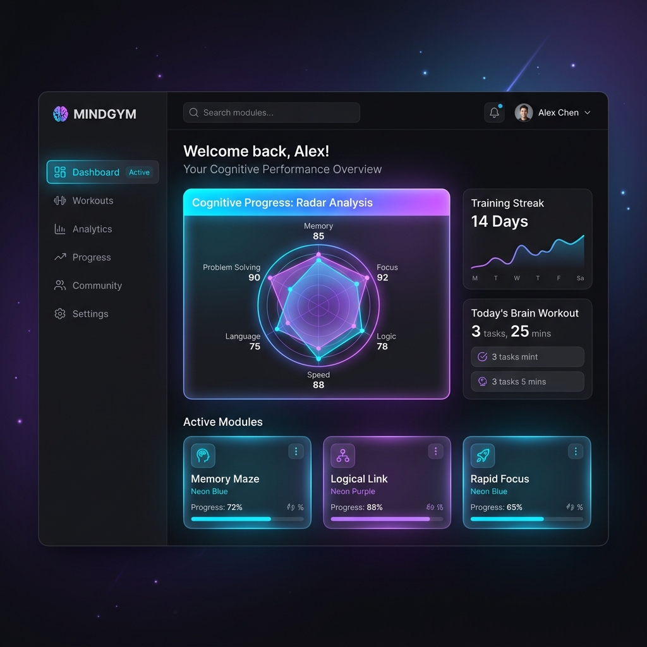Click Alex Chen's avatar photo

(x=523, y=112)
